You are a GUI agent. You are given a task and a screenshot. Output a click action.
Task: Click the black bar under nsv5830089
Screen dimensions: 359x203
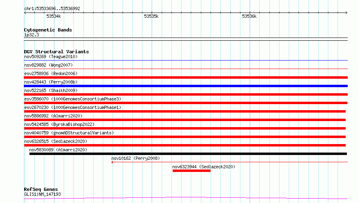point(188,154)
